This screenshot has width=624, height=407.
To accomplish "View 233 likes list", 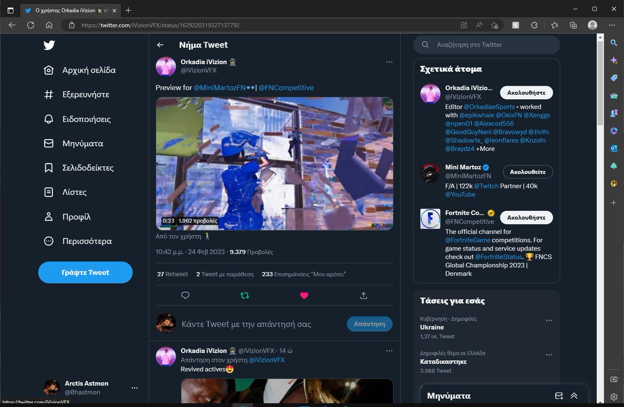I will pos(304,274).
